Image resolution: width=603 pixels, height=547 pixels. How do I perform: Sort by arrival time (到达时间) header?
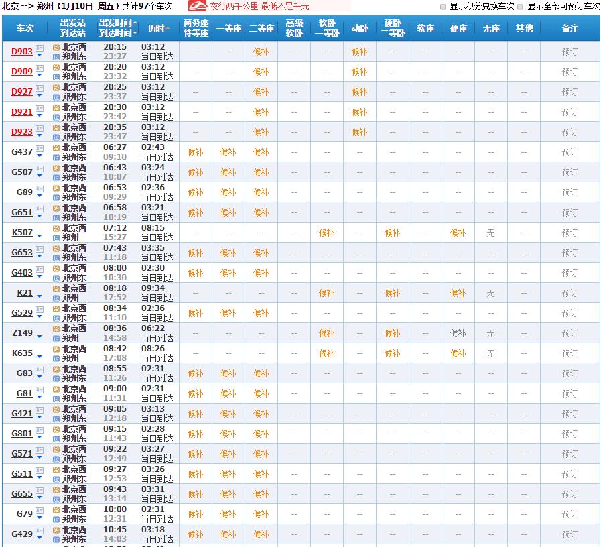[118, 33]
